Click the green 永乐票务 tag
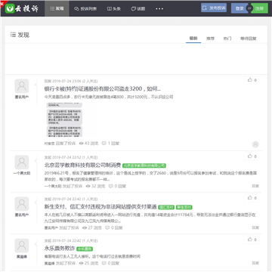Image resolution: width=272 pixels, height=272 pixels. tap(85, 249)
